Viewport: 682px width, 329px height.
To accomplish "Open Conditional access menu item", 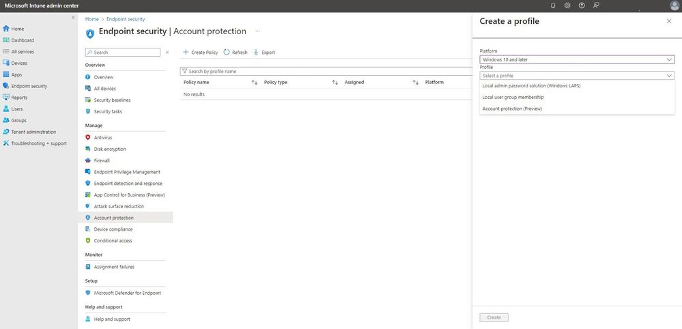I will coord(113,241).
